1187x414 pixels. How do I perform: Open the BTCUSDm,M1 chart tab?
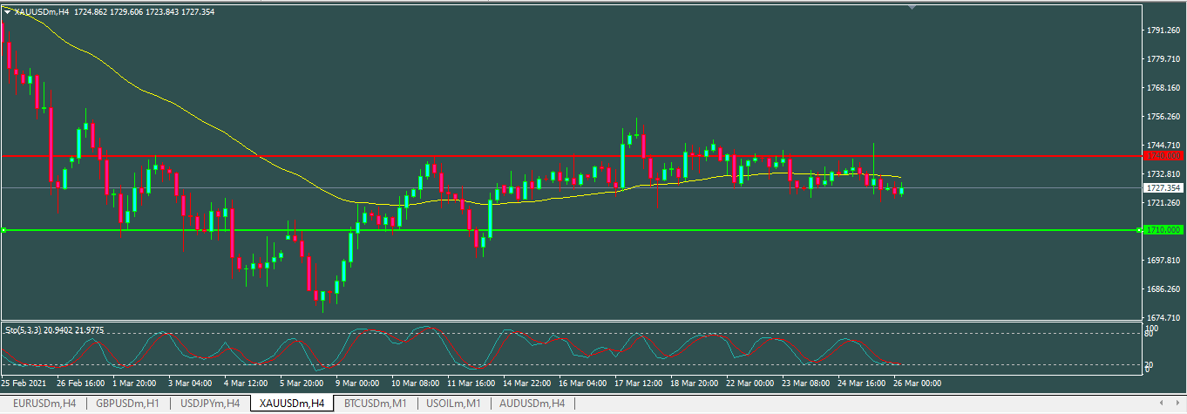coord(376,404)
